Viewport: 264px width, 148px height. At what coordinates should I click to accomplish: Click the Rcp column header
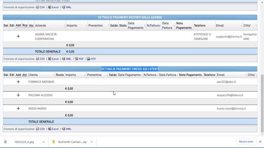tap(25, 25)
